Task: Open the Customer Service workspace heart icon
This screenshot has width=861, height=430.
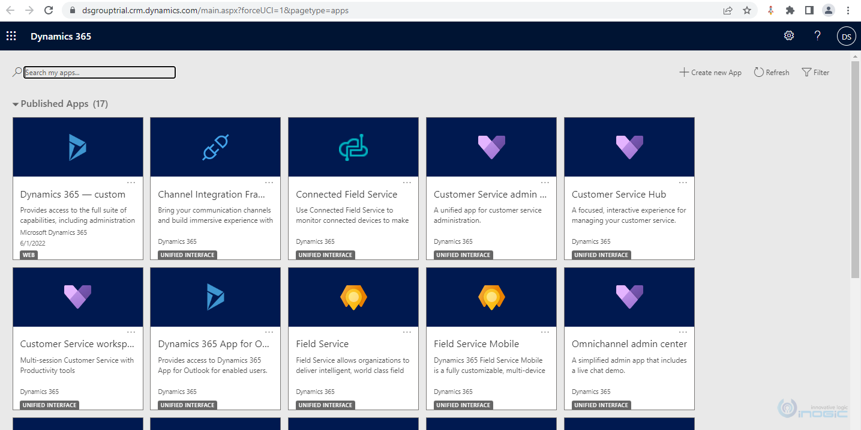Action: (x=77, y=297)
